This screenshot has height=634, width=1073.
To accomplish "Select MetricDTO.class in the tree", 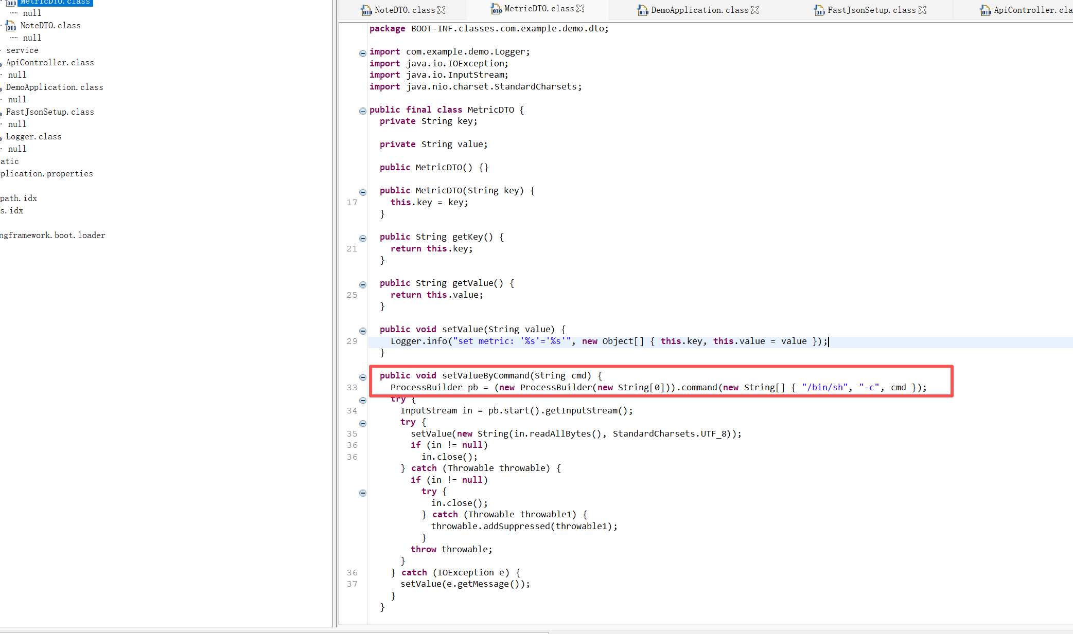I will (55, 2).
